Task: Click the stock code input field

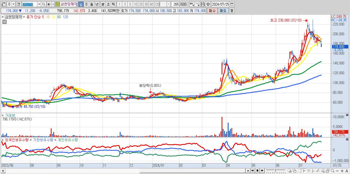Action: [29, 4]
